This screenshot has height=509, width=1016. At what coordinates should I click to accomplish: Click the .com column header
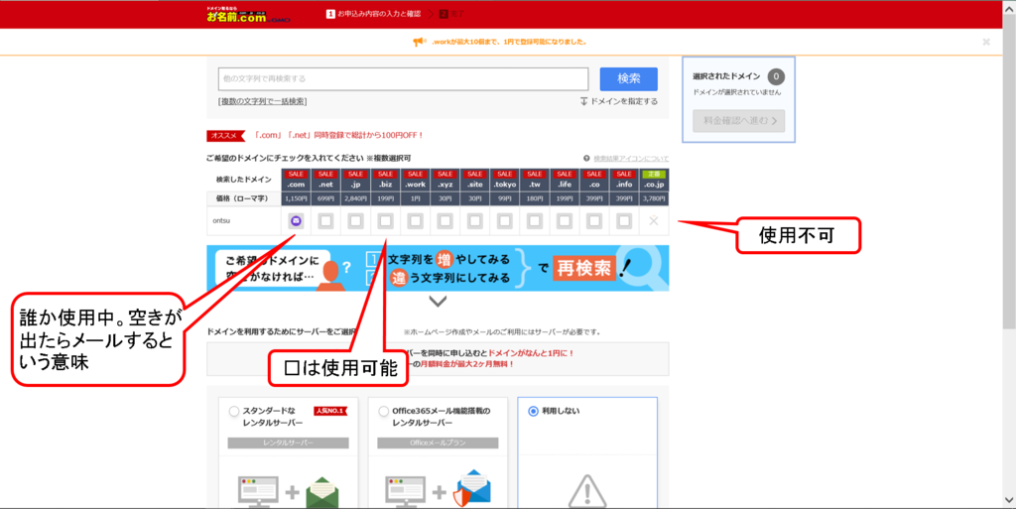[296, 180]
